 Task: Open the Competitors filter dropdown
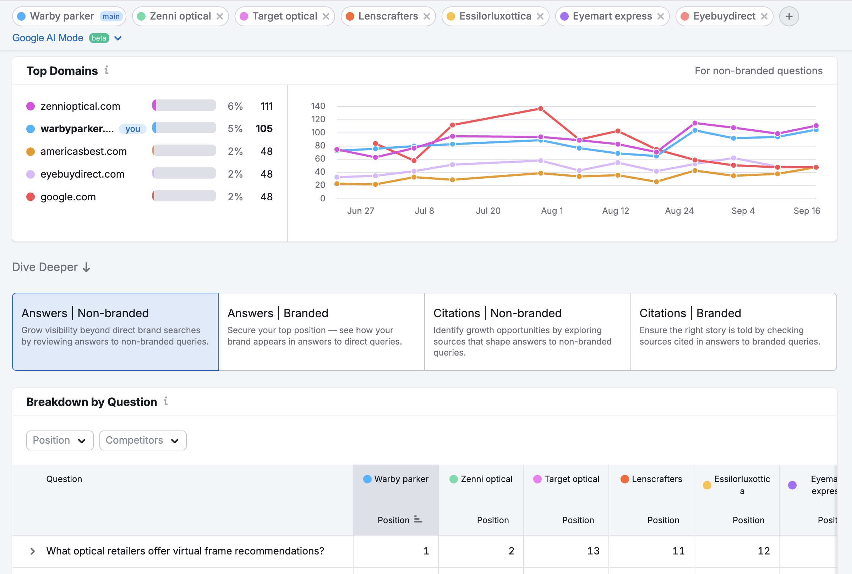pos(142,440)
